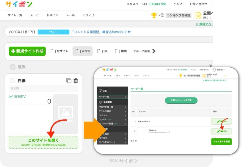Image resolution: width=243 pixels, height=167 pixels.
Task: Click サイト全体を更新 button
Action: pyautogui.click(x=221, y=141)
